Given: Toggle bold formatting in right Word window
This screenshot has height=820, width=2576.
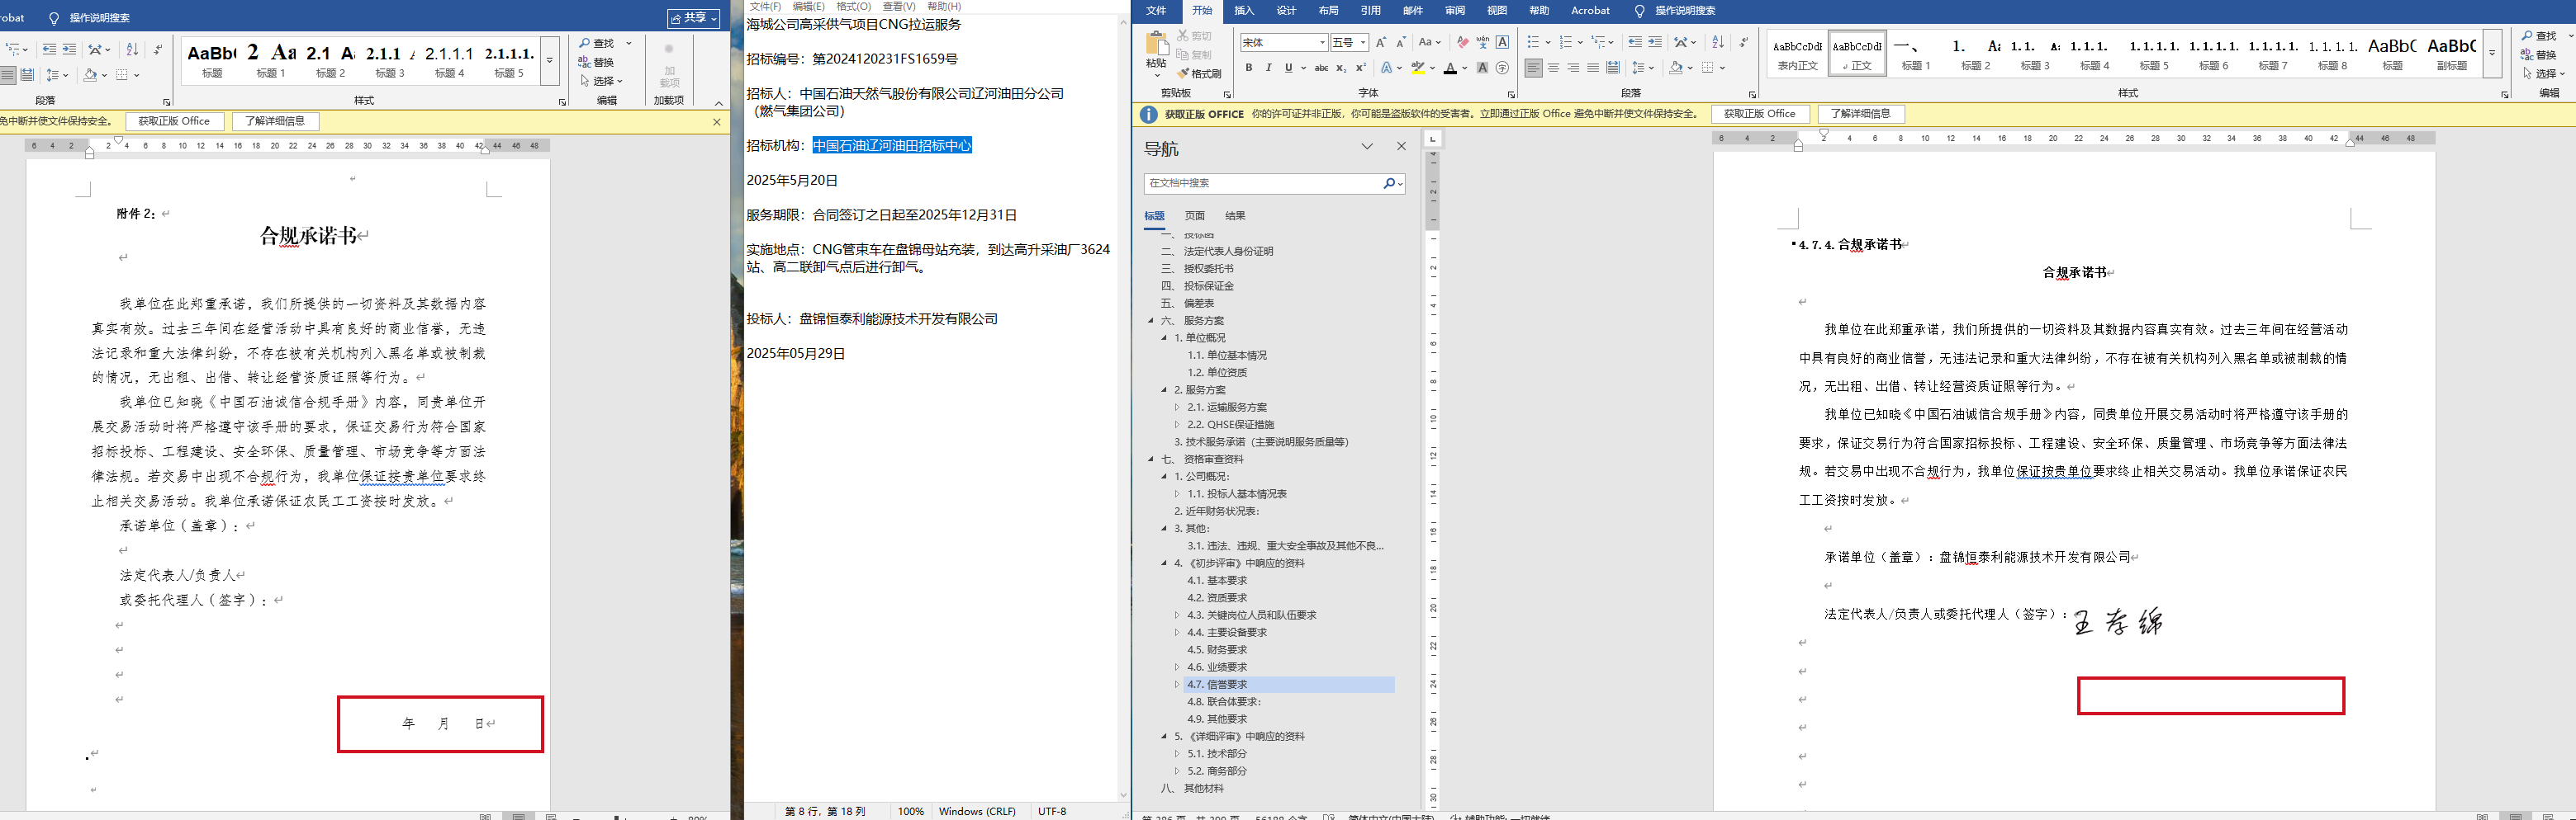Looking at the screenshot, I should (x=1249, y=68).
